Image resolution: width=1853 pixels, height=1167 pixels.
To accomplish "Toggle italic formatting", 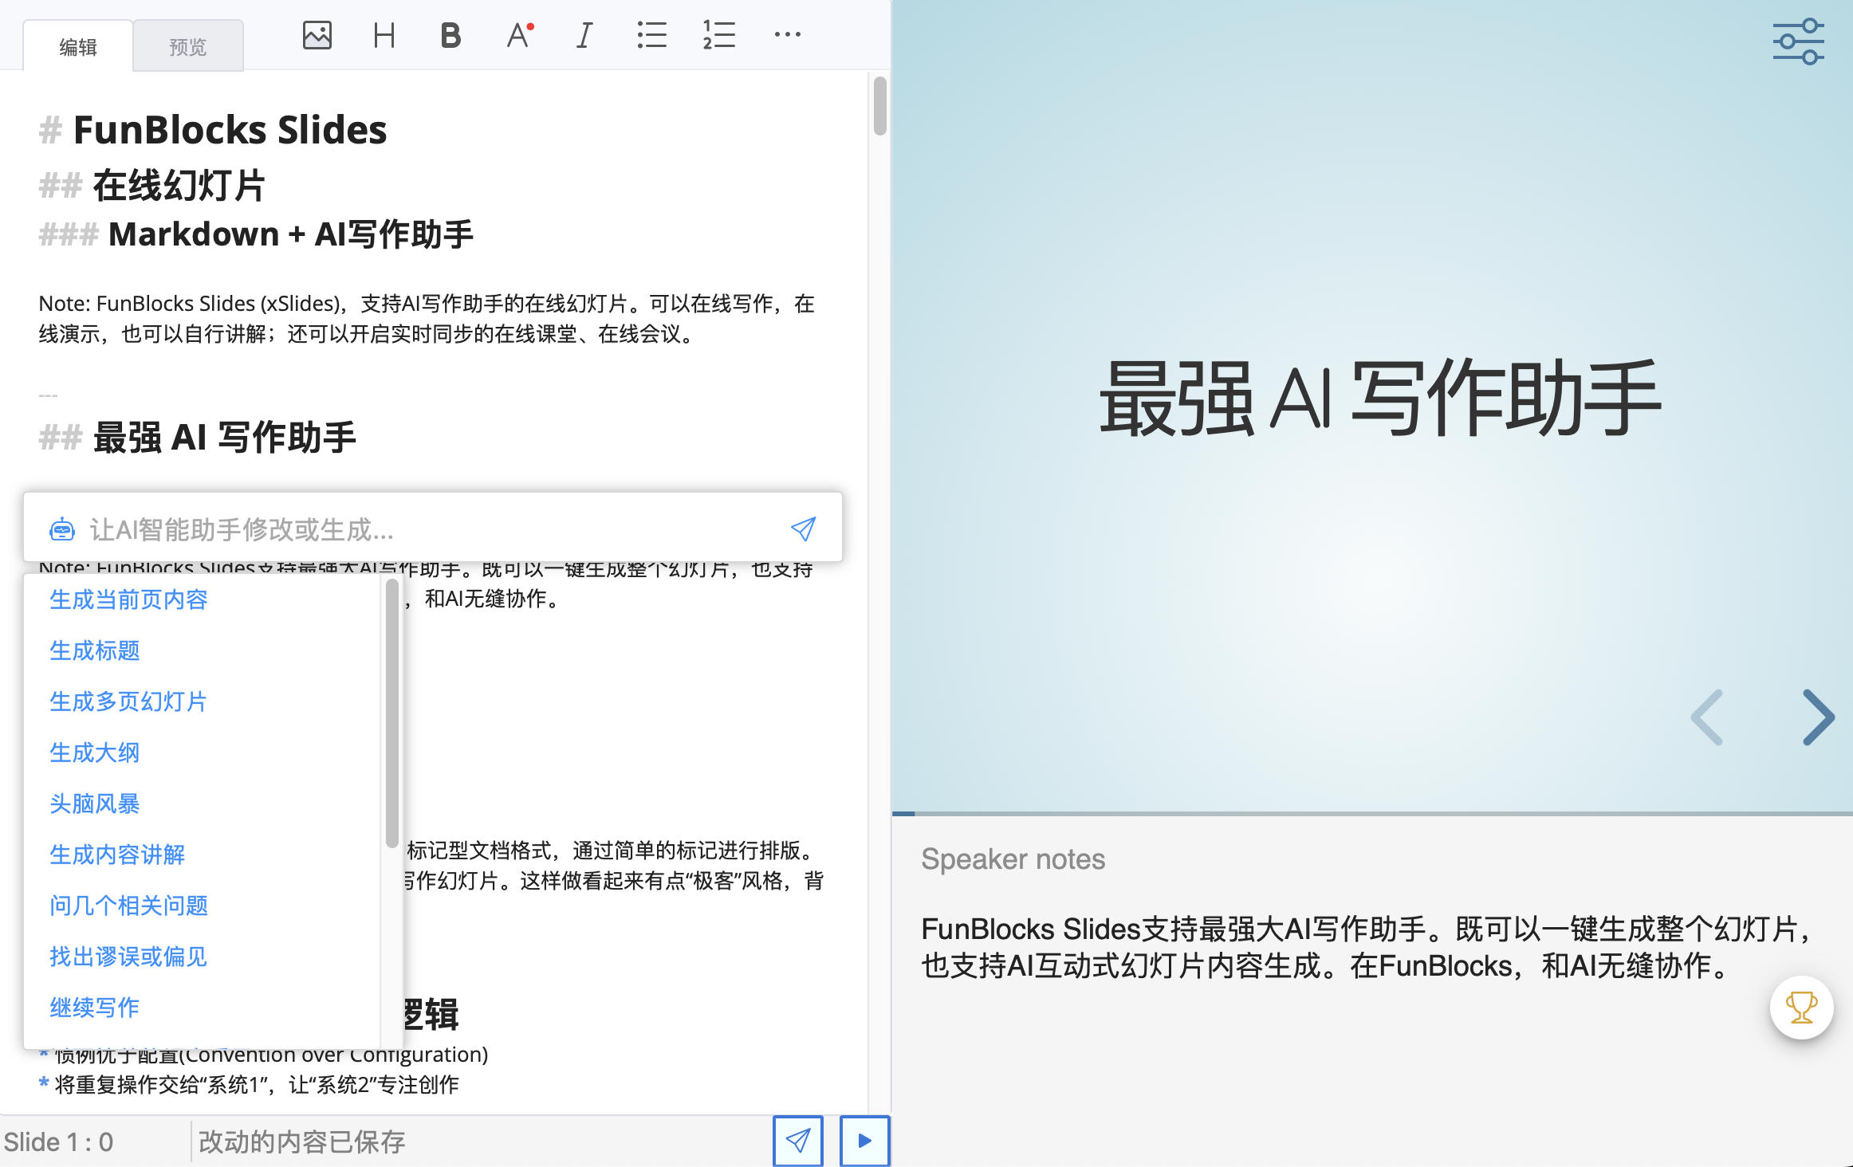I will (x=584, y=35).
